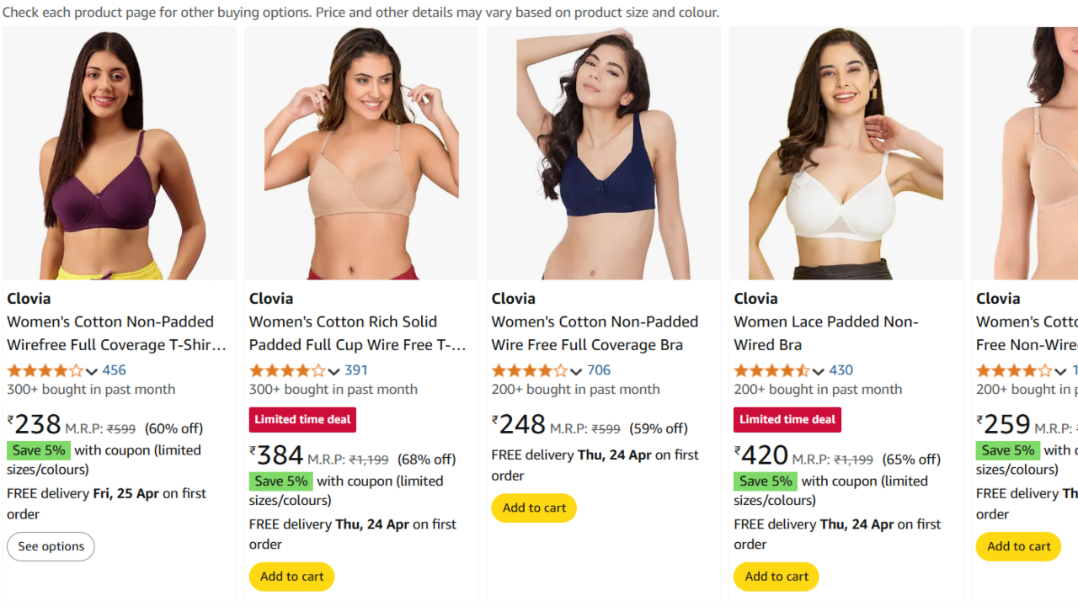1078x606 pixels.
Task: Expand rating chevron next to 391 reviews
Action: (334, 371)
